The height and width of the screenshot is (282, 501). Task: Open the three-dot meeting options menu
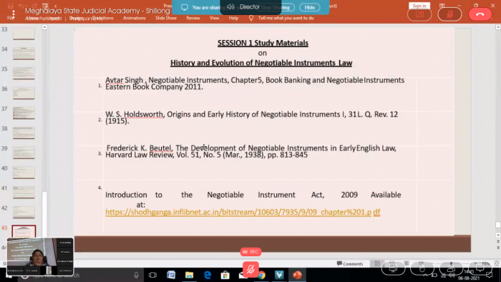coord(14,14)
